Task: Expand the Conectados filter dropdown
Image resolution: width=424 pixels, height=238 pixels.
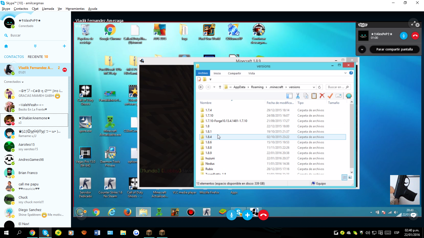Action: tap(14, 82)
